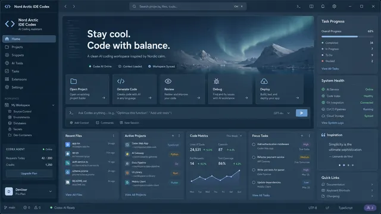Check off Write unit tests for parser
Screen dimensions: 381x214
(x=254, y=170)
